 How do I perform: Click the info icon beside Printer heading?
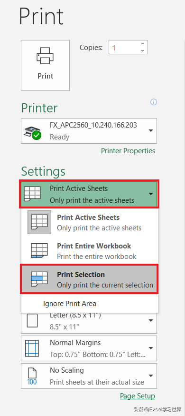(154, 102)
